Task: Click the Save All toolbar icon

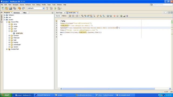Action: click(15, 8)
